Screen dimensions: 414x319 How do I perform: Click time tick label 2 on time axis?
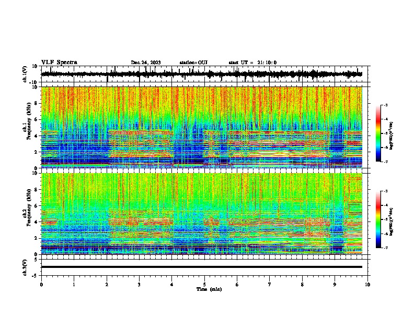[x=107, y=285]
